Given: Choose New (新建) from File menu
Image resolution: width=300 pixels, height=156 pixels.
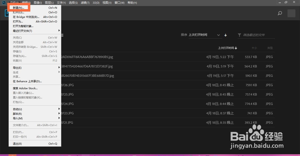Looking at the screenshot, I should 35,8.
